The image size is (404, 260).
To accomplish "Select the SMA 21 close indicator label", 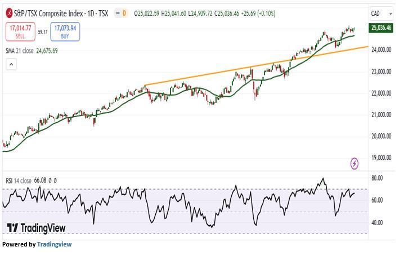I will (x=20, y=51).
